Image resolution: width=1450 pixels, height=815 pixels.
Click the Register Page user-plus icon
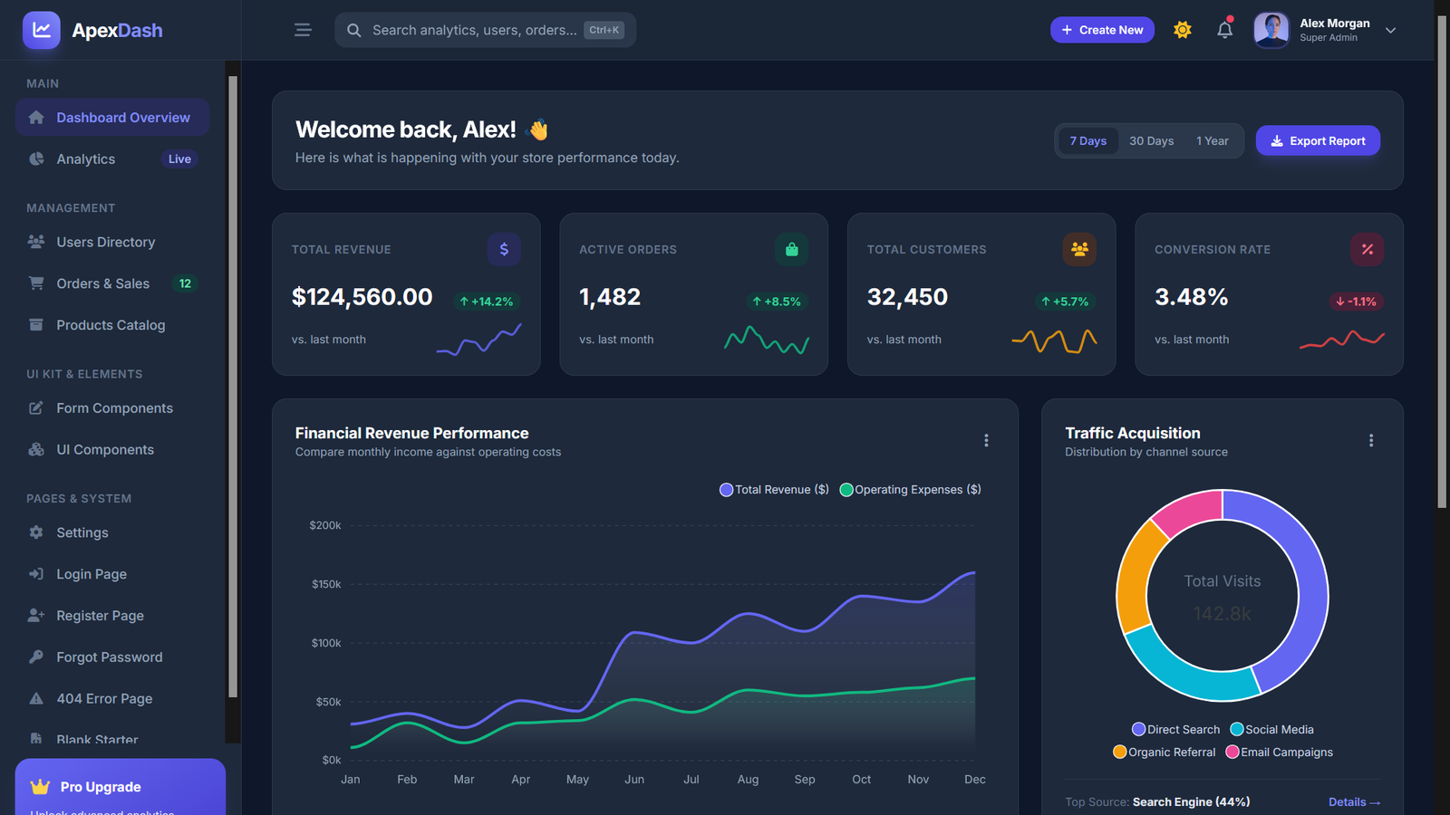pyautogui.click(x=36, y=616)
